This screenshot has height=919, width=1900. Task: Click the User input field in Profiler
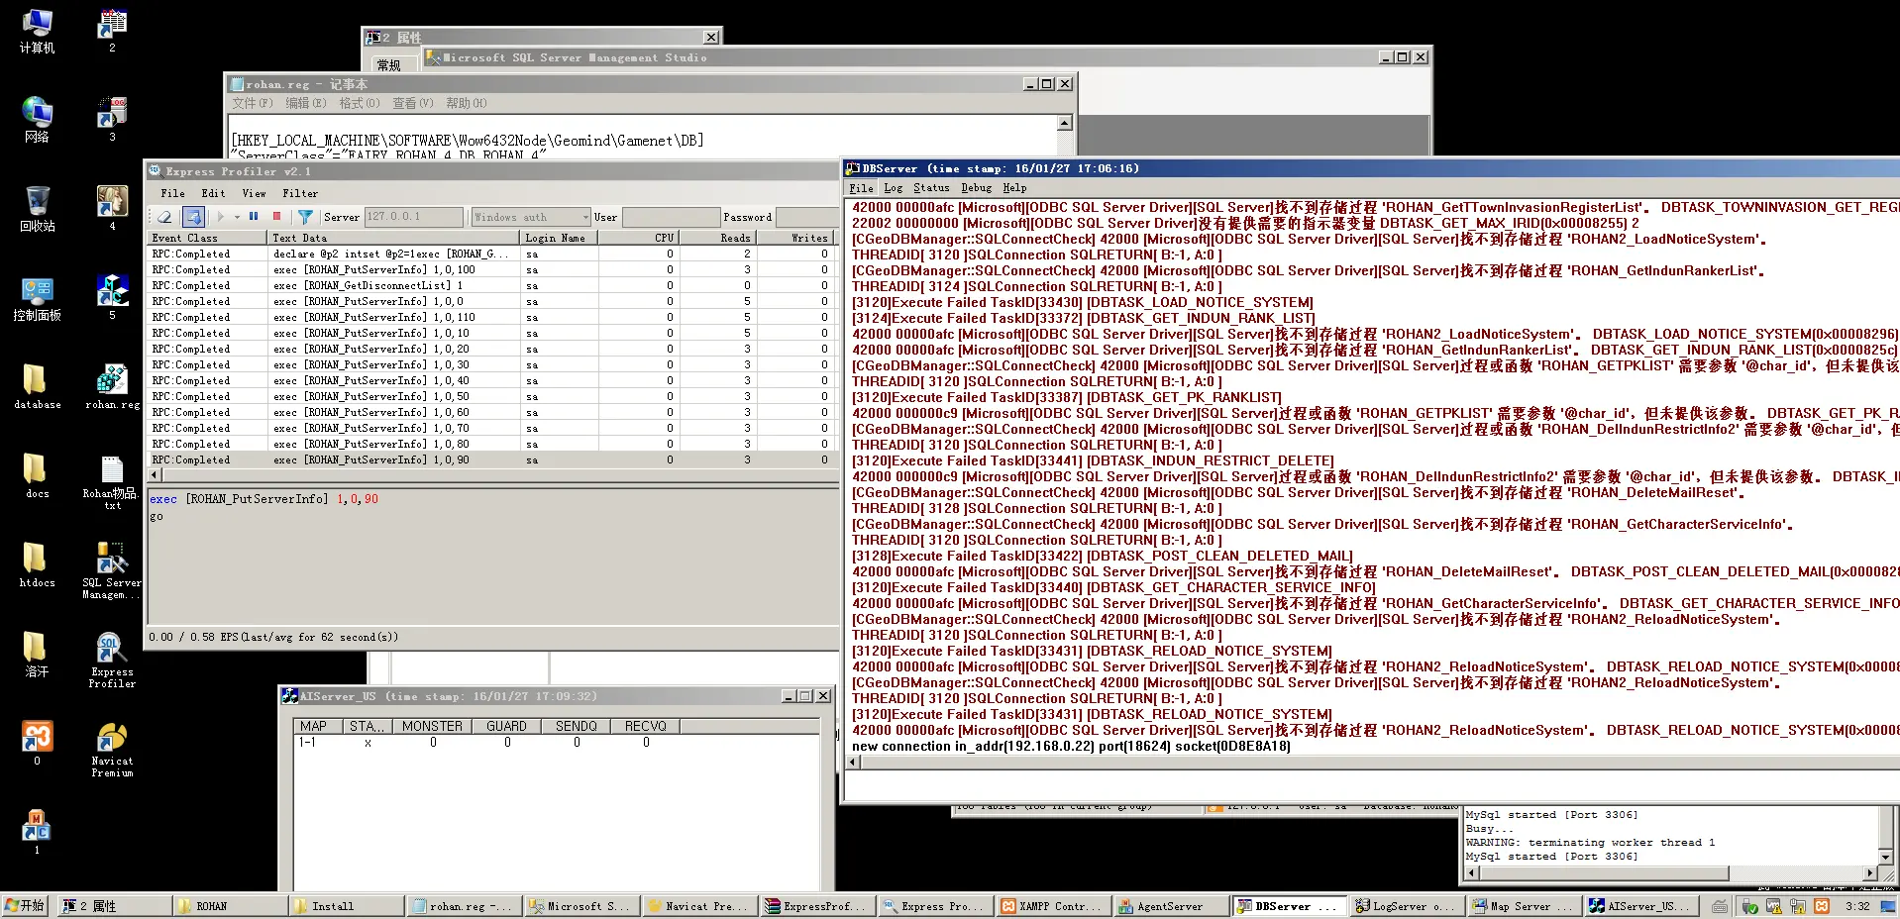click(671, 217)
